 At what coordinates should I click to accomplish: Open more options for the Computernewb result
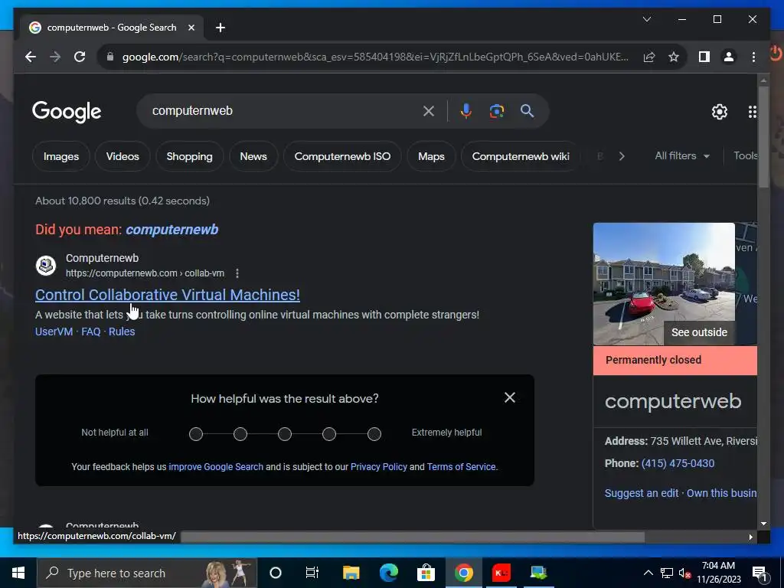237,273
